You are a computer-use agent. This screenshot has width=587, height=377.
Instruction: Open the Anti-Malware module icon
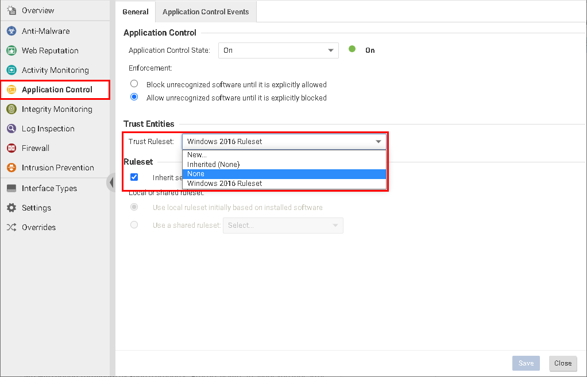[x=11, y=31]
